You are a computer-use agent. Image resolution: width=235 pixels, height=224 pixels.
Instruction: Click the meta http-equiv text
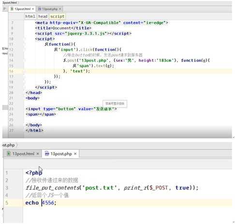click(x=102, y=23)
